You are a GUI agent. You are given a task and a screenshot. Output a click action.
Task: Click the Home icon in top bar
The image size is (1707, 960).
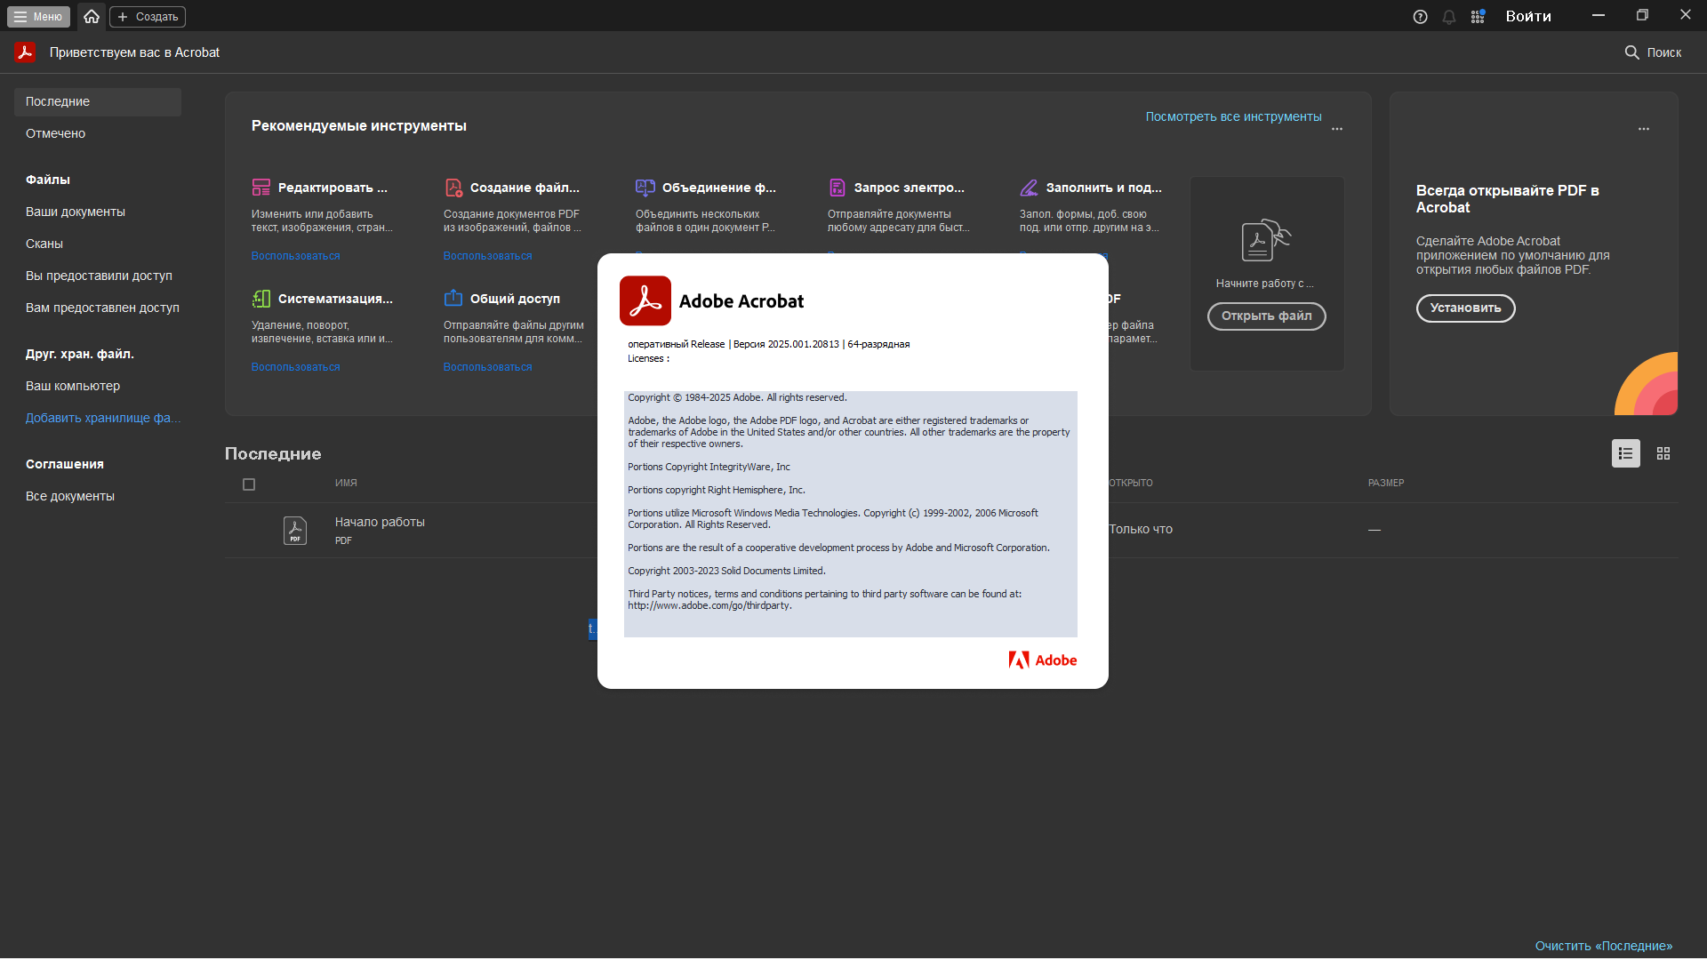point(92,16)
